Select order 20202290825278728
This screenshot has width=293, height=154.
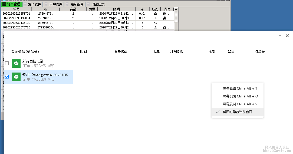click(x=16, y=27)
